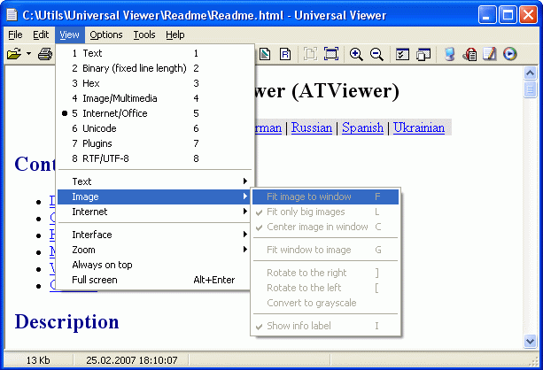
Task: Open the Options menu
Action: 106,35
